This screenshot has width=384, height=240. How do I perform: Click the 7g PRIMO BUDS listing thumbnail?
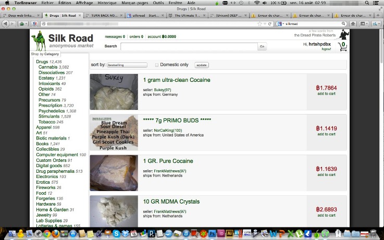(114, 132)
